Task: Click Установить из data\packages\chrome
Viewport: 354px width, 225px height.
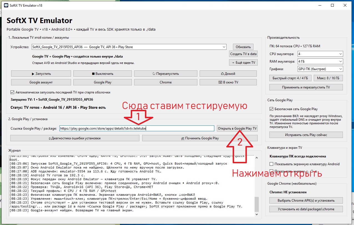Action: coord(306,209)
